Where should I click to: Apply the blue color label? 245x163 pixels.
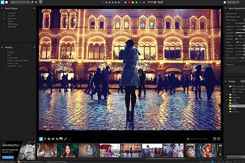pos(140,2)
